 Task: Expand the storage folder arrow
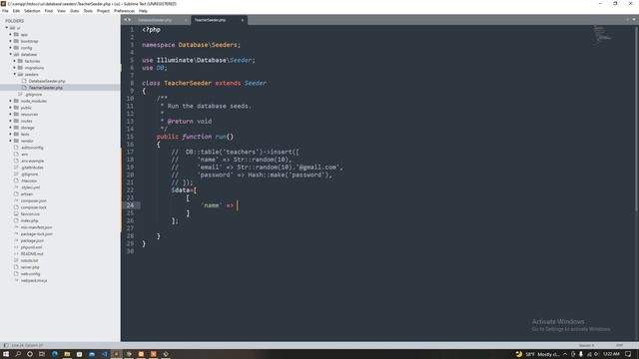pos(11,128)
